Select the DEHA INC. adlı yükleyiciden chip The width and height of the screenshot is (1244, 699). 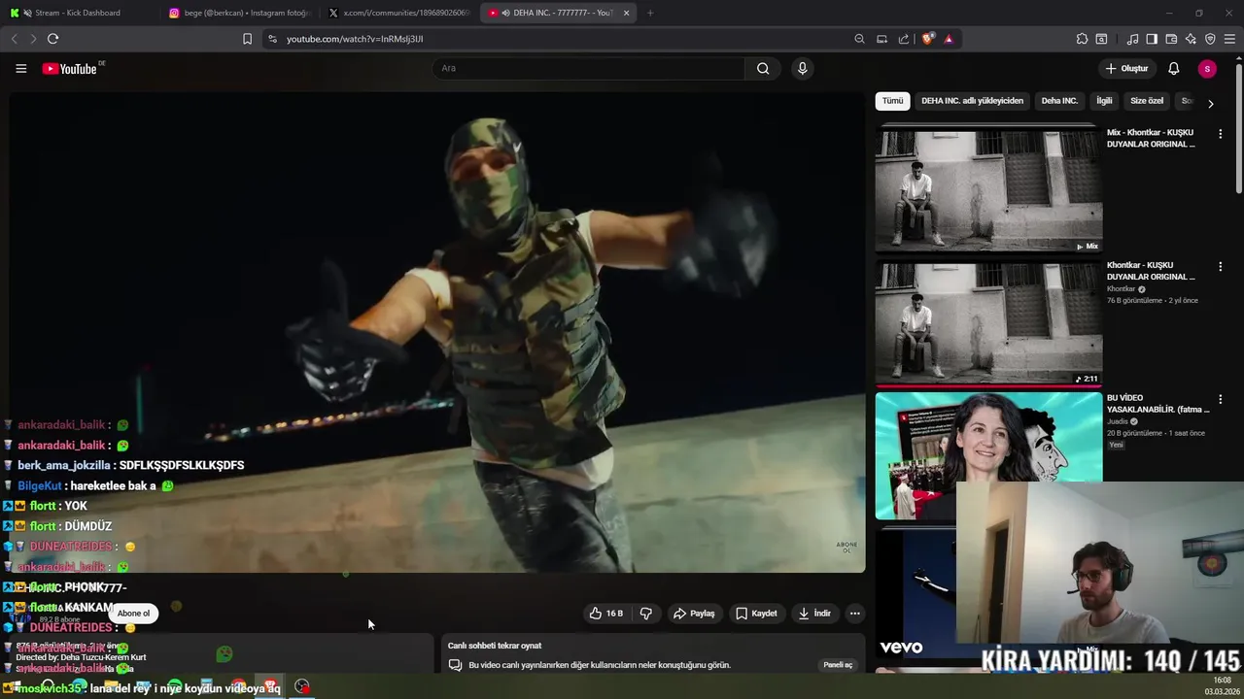coord(972,101)
